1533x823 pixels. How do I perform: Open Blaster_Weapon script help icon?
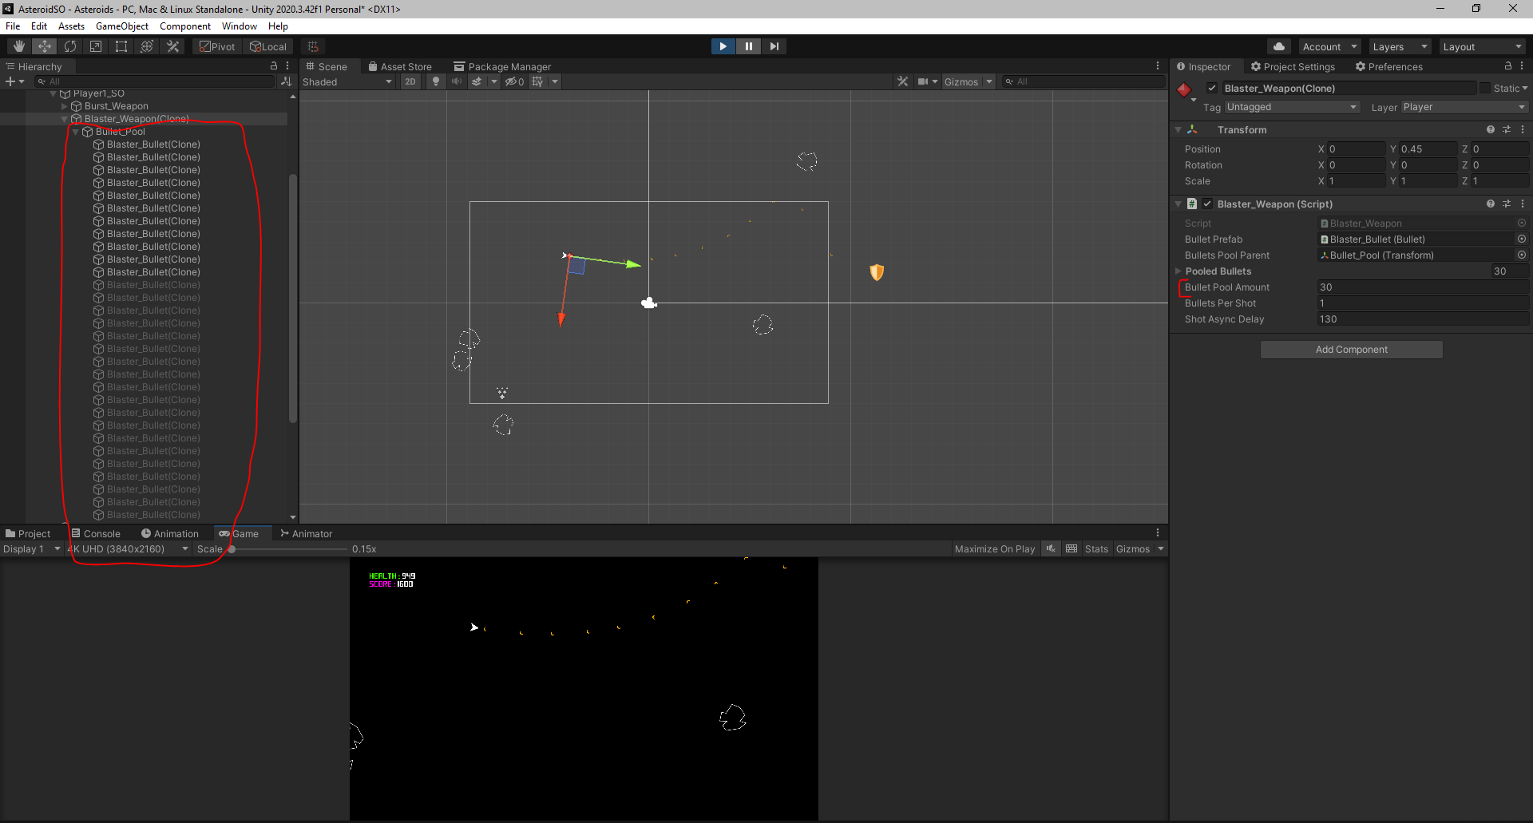1490,204
